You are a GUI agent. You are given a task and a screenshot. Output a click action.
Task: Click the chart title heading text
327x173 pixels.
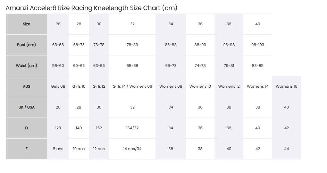(91, 8)
